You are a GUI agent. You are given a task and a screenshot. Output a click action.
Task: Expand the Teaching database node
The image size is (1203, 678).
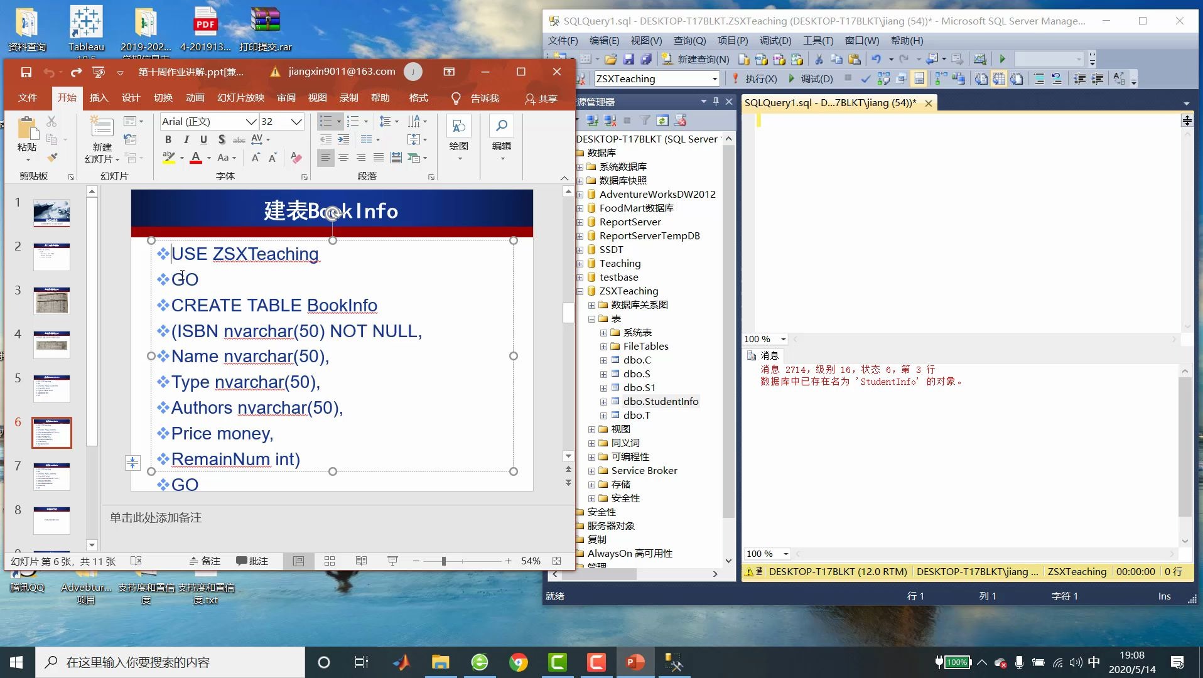(x=580, y=264)
